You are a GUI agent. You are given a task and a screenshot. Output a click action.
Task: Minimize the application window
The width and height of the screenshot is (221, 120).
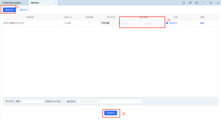203,3
